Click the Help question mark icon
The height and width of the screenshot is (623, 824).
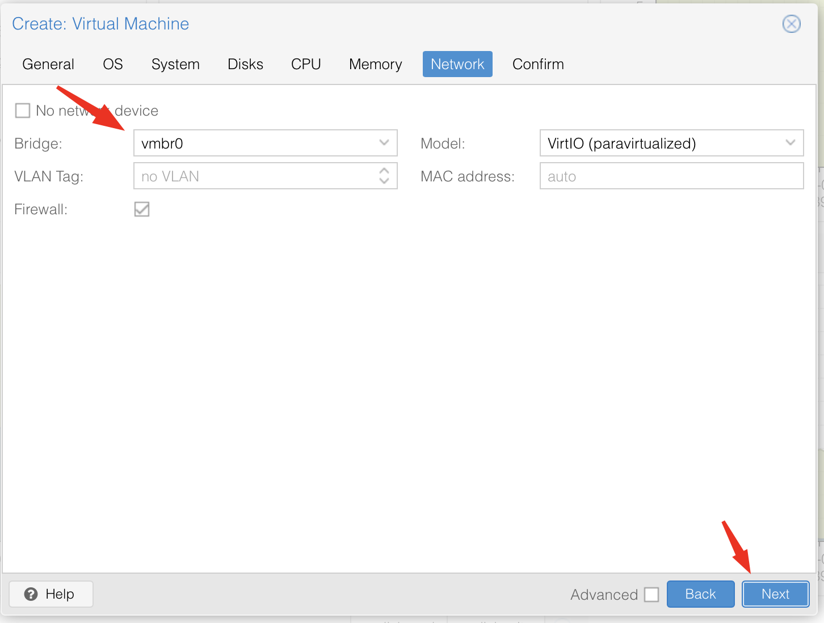point(31,594)
